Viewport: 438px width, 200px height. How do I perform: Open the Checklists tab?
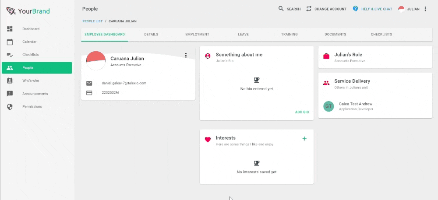point(381,35)
